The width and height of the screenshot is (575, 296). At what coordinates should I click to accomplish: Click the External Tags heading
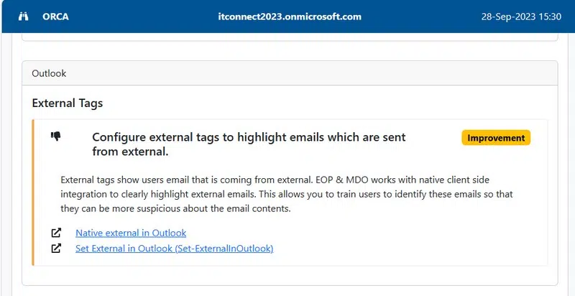[x=68, y=103]
